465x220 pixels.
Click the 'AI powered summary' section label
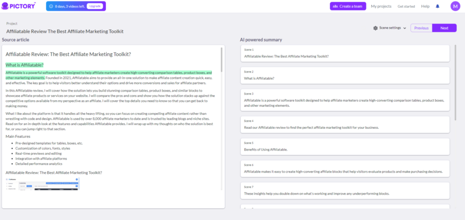pyautogui.click(x=261, y=39)
